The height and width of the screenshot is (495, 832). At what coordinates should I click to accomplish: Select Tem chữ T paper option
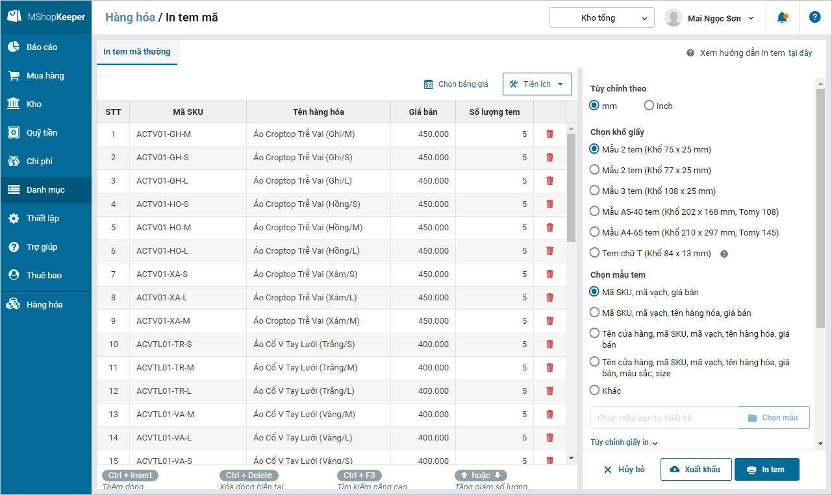(x=594, y=253)
